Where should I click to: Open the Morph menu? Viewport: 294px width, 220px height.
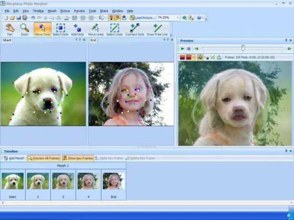point(52,11)
